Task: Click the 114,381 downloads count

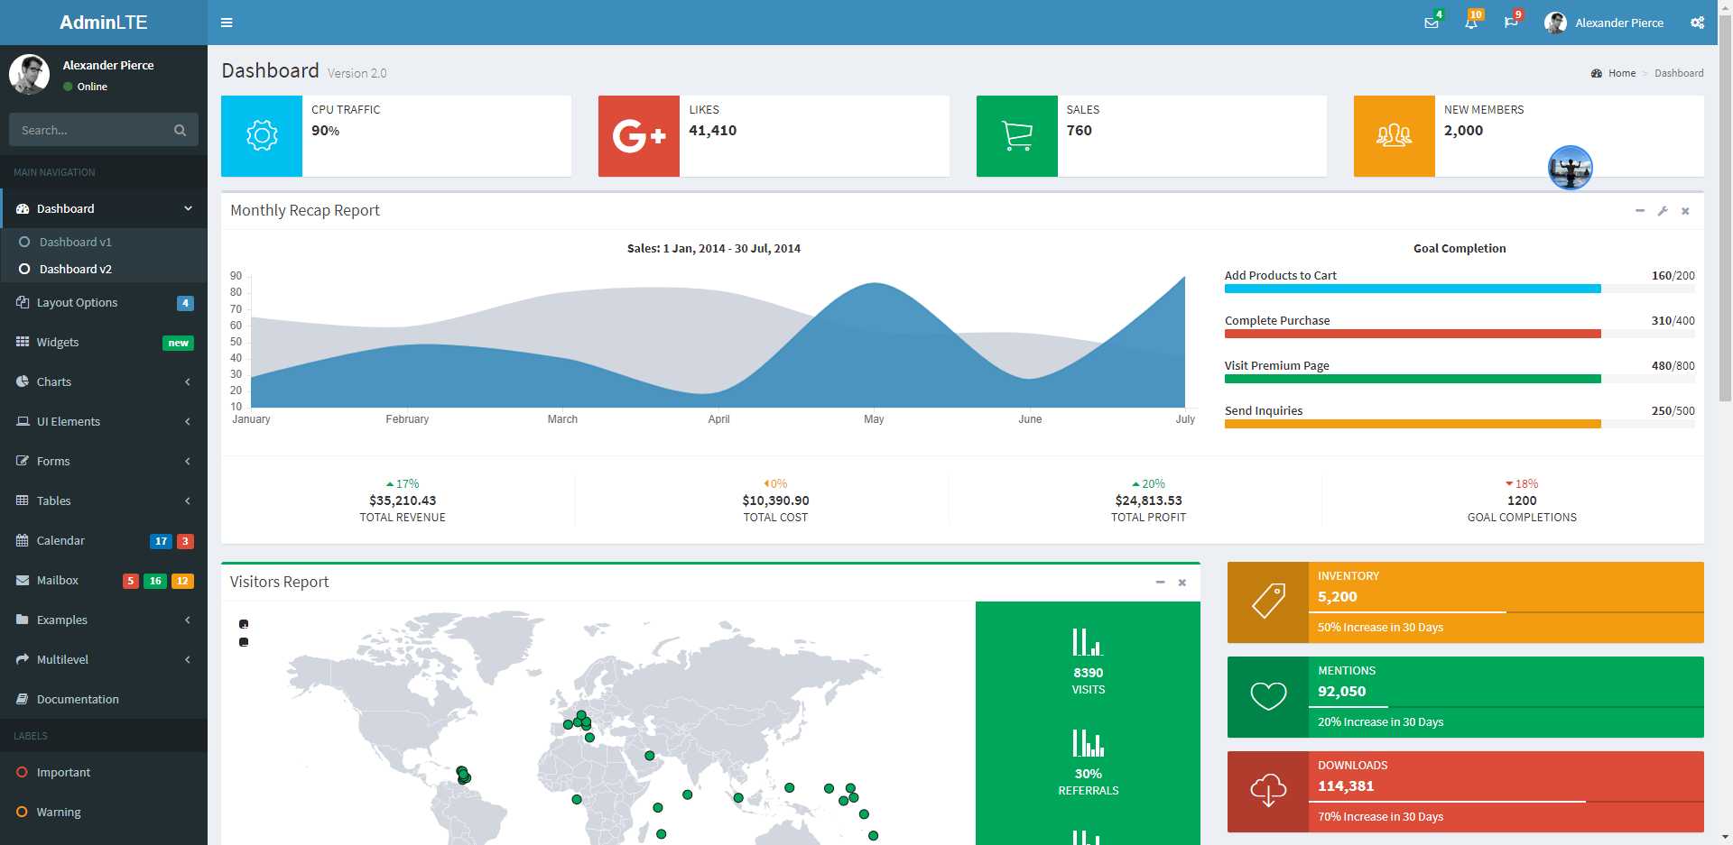Action: (1346, 785)
